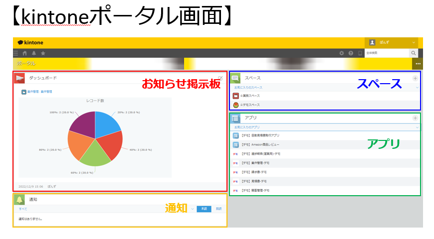Viewport: 434px width, 239px height.
Task: Click the blue 20% pie slice
Action: [106, 123]
